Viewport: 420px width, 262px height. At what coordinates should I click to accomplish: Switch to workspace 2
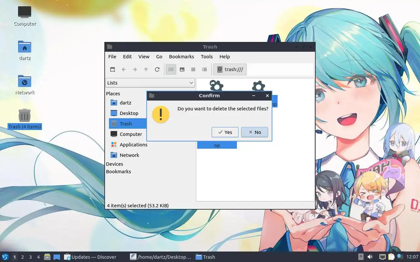coord(22,257)
